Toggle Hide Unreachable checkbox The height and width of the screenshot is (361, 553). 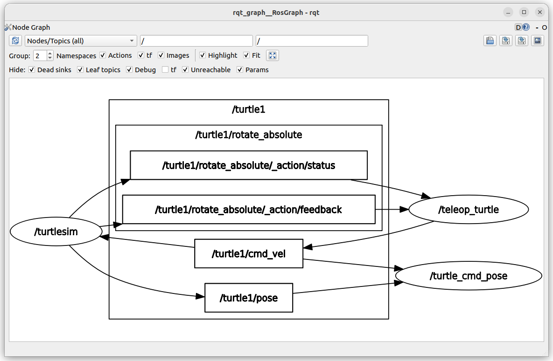pos(185,70)
